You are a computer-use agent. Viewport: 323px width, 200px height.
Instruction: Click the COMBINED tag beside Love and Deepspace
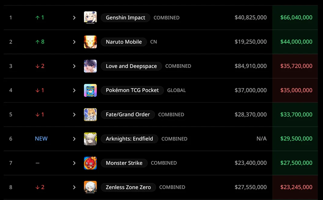point(178,66)
